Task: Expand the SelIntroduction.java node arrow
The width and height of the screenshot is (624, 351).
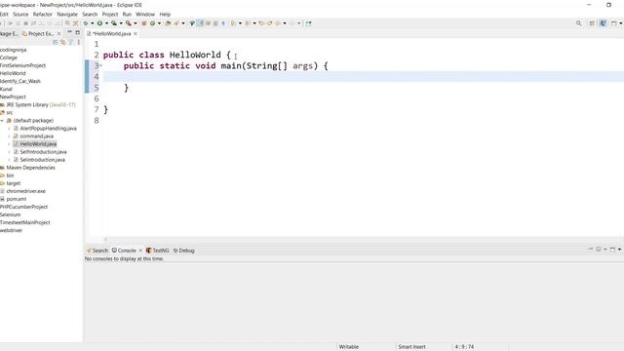Action: click(x=9, y=160)
